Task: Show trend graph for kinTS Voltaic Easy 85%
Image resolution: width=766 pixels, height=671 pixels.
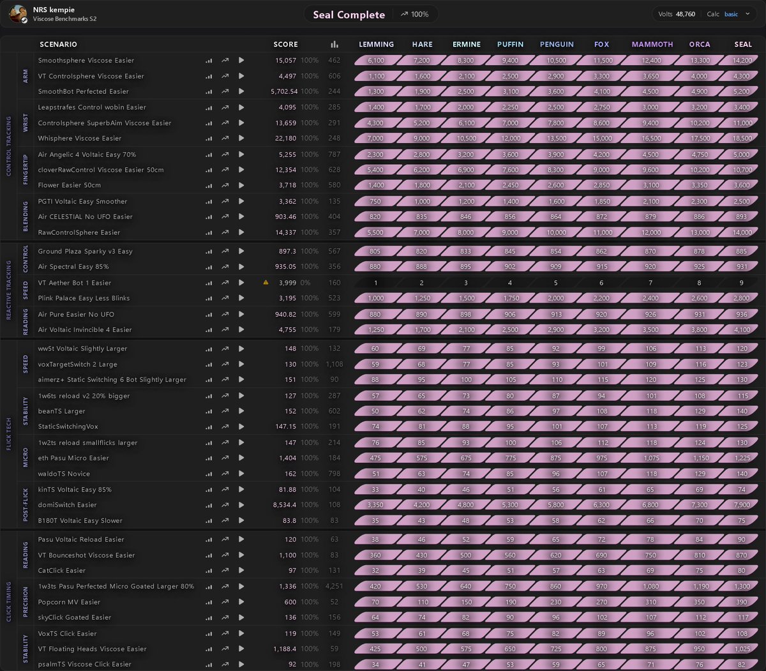Action: coord(225,490)
